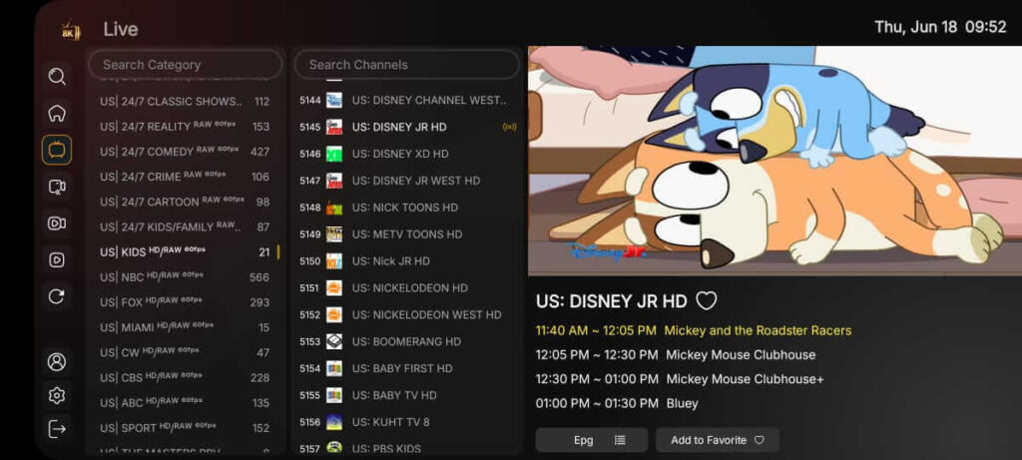The height and width of the screenshot is (460, 1022).
Task: Select US| CW HD/RAW category
Action: [x=185, y=352]
